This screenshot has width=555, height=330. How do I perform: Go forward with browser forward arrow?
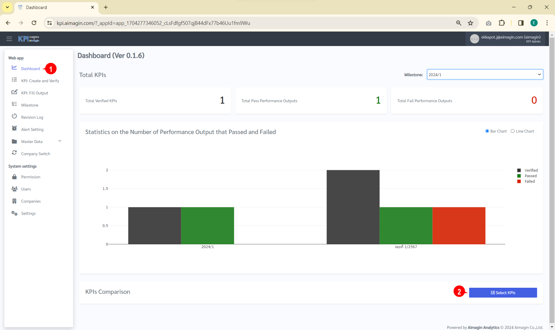coord(21,23)
